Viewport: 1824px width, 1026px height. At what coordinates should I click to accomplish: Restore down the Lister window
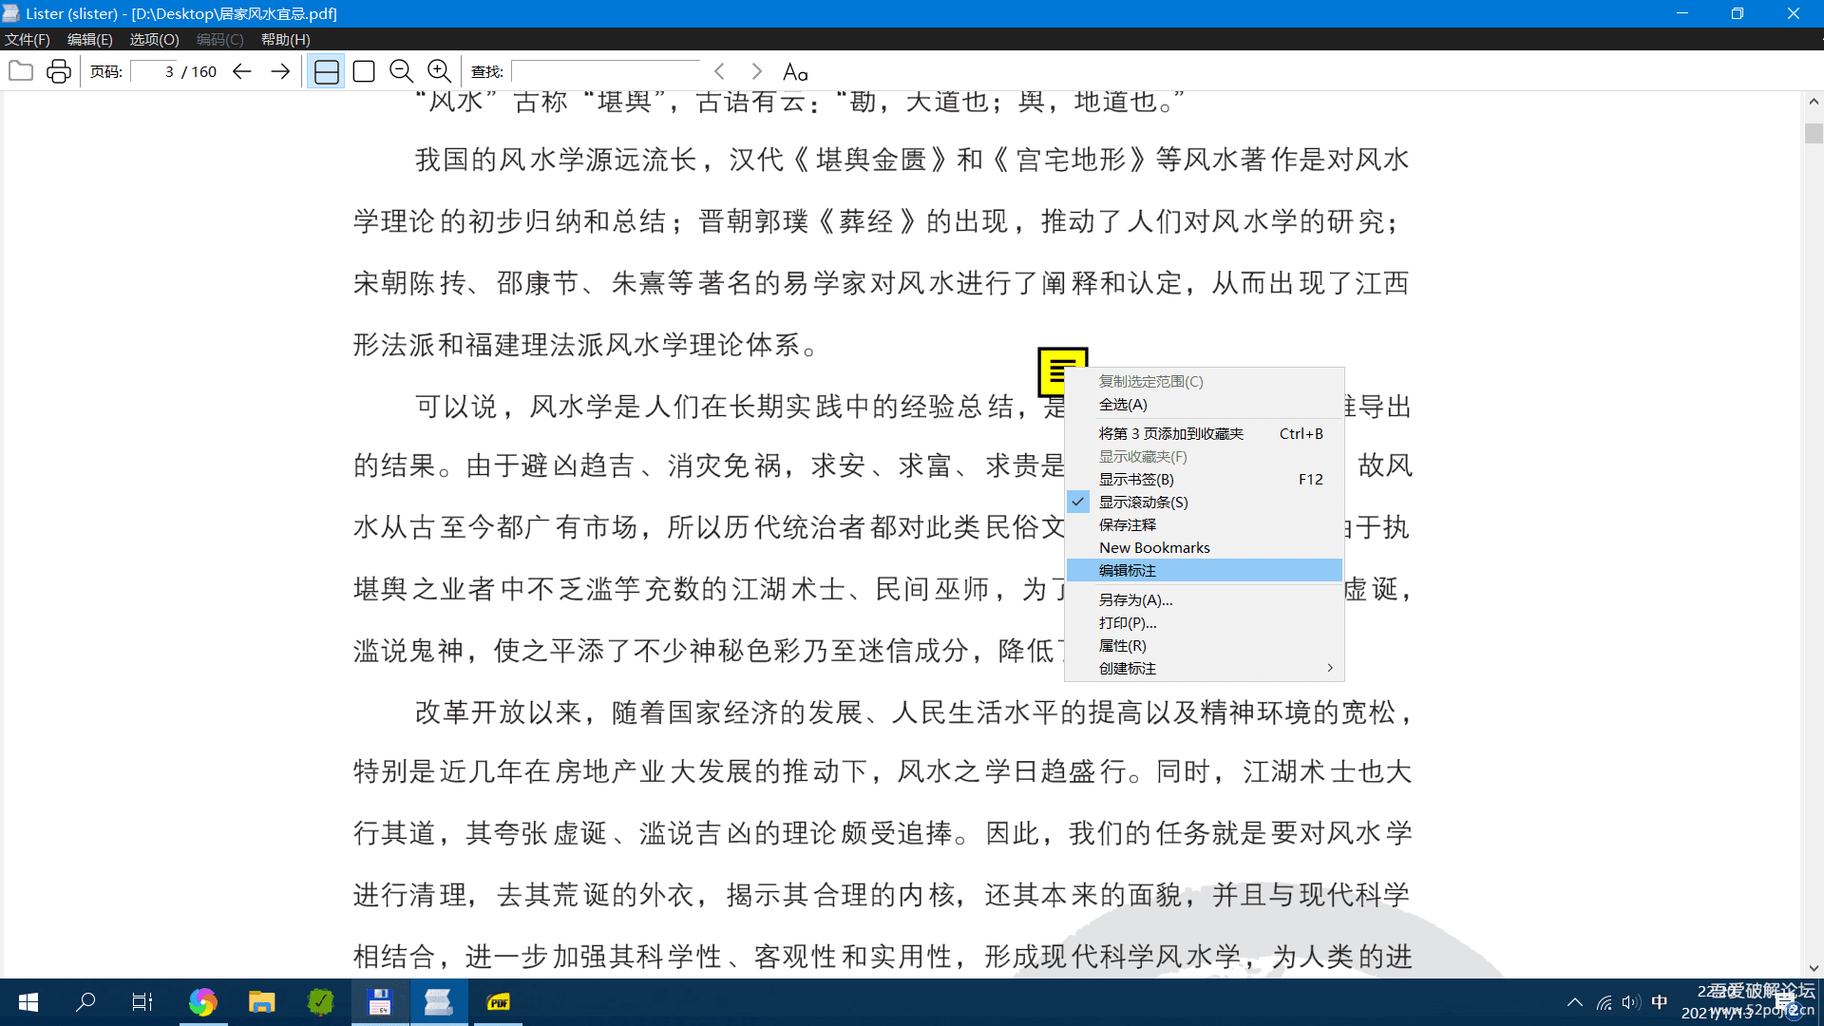(x=1738, y=13)
